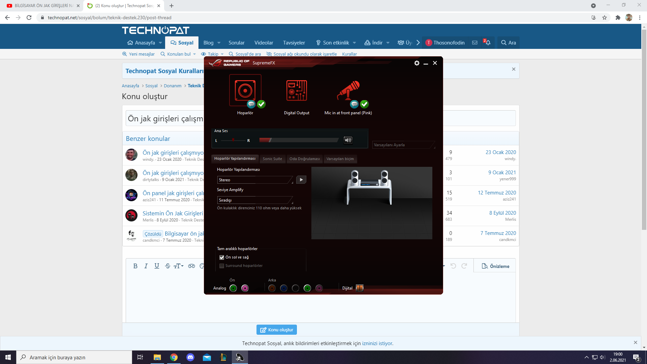Image resolution: width=647 pixels, height=364 pixels.
Task: Open the Varsayılanı Ayarla dropdown
Action: click(404, 145)
